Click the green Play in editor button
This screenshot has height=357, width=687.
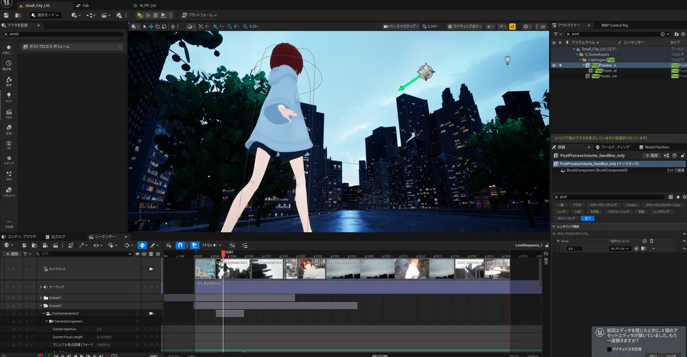(140, 15)
